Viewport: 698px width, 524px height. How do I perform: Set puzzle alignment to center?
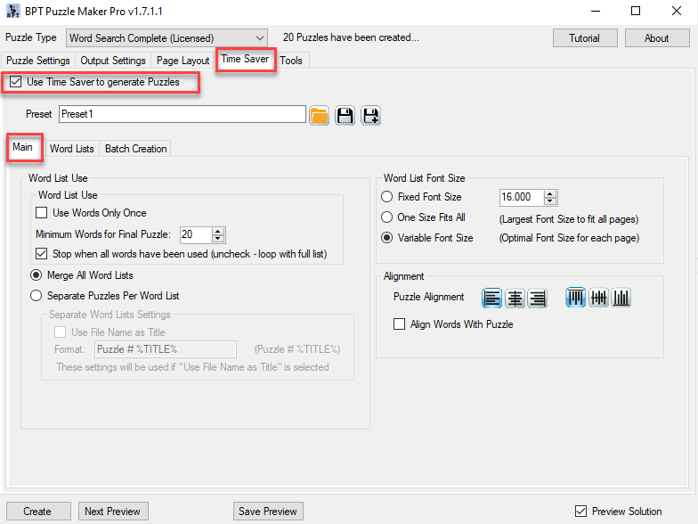pyautogui.click(x=515, y=299)
